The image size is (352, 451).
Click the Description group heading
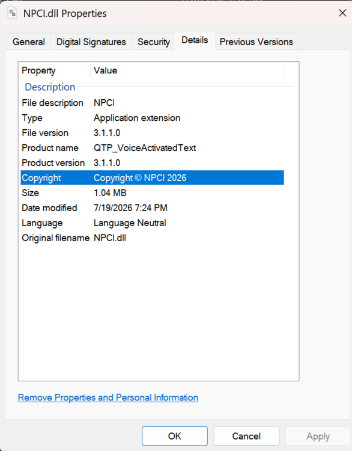click(x=50, y=87)
